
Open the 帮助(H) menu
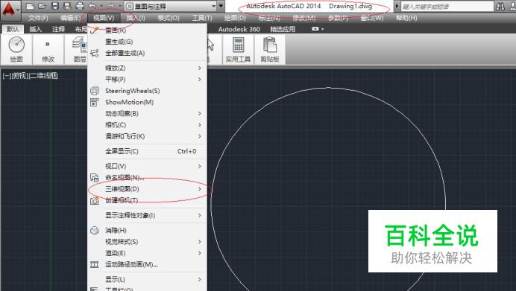tap(406, 18)
